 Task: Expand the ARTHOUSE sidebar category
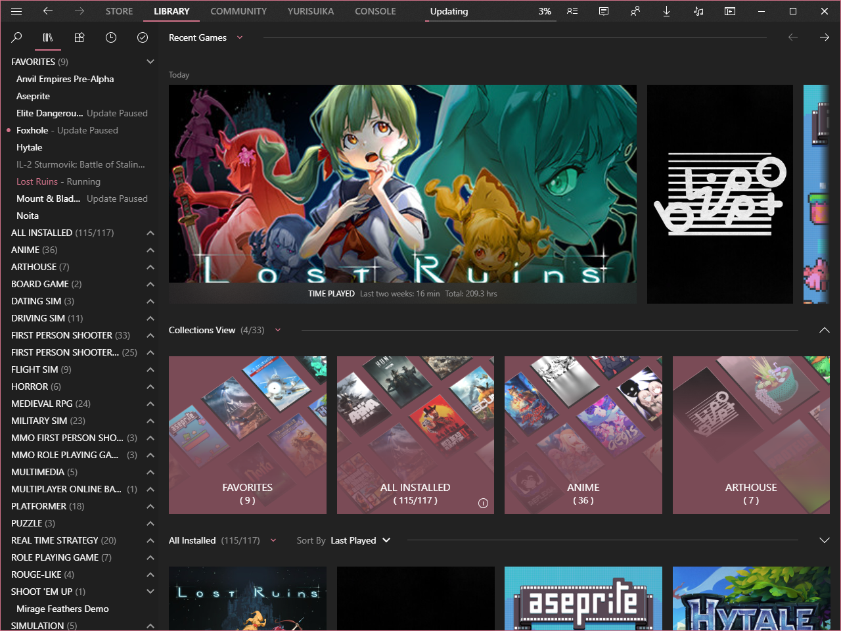150,267
